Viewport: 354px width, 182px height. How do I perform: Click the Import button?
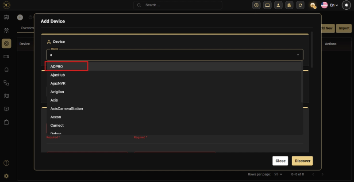[x=344, y=28]
